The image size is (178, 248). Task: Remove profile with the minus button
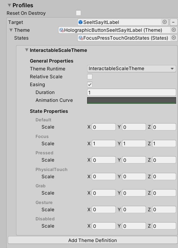pos(173,22)
